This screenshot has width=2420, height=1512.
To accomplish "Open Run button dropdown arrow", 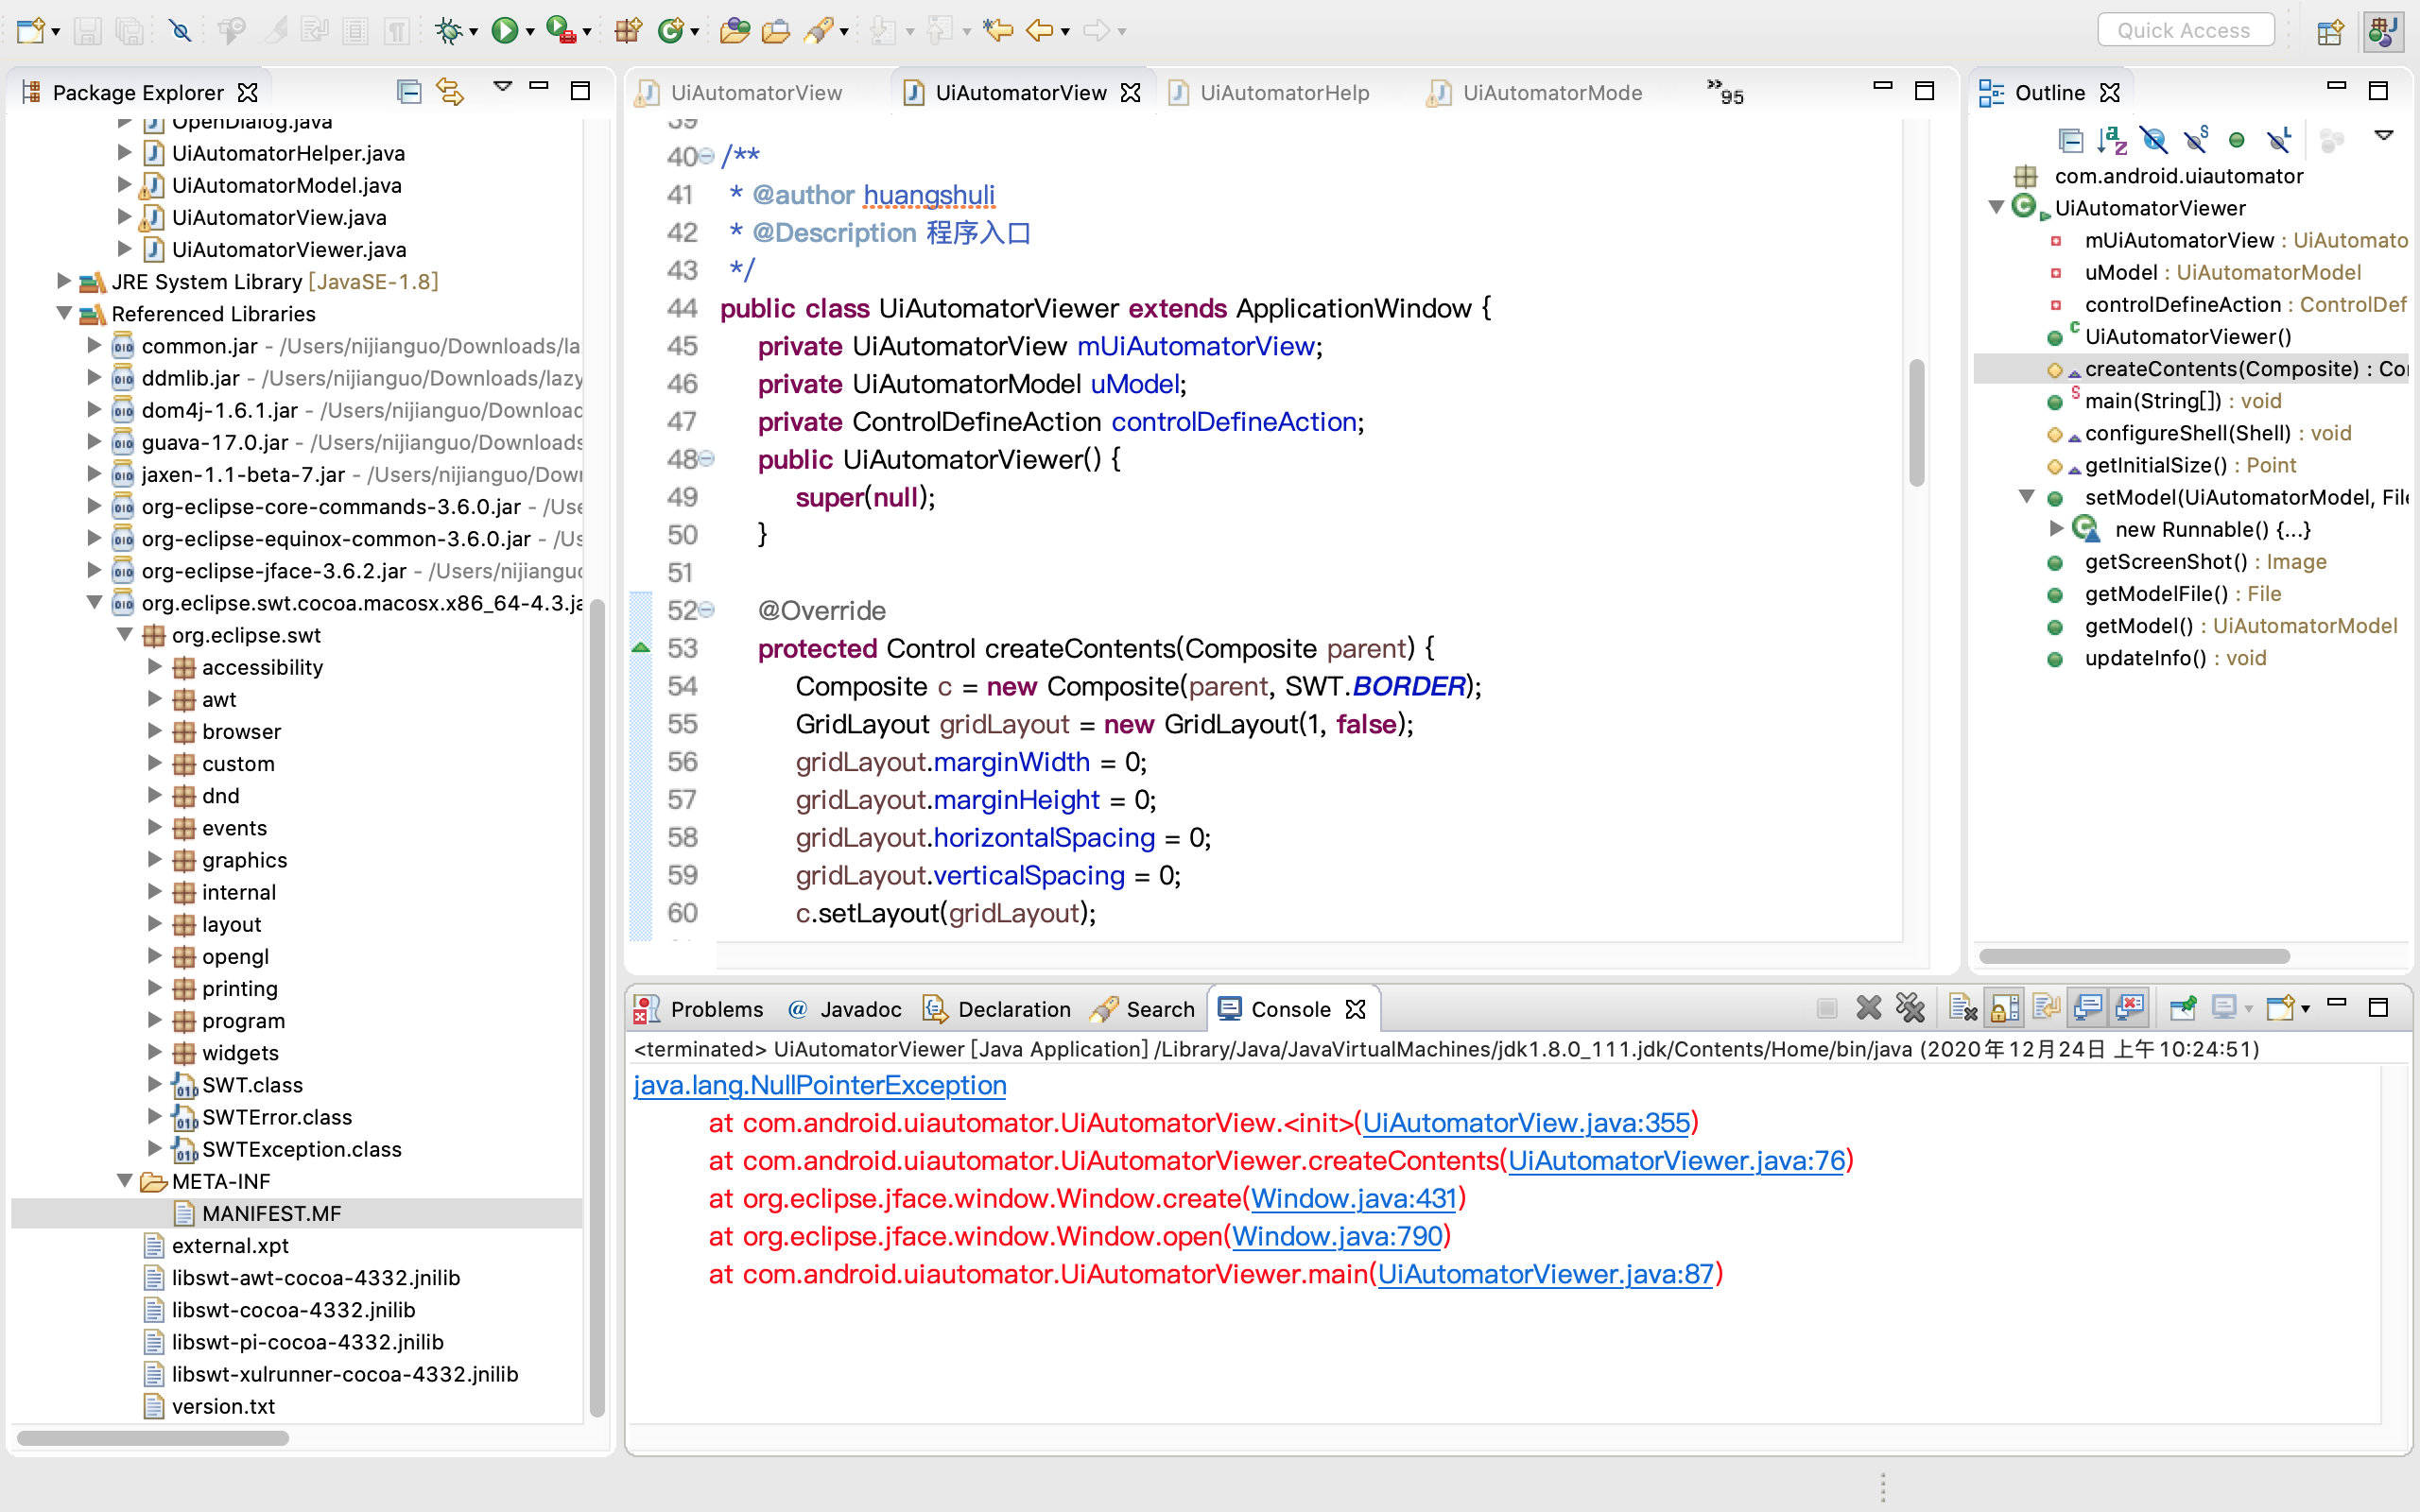I will (530, 33).
